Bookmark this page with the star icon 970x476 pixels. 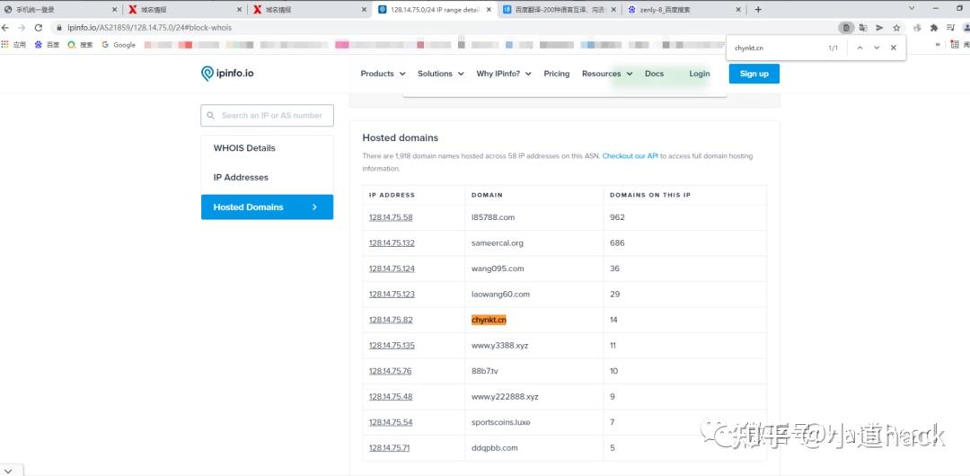click(x=896, y=28)
